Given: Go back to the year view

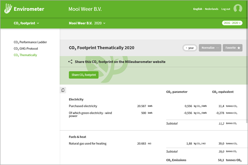Looking at the screenshot, I should (190, 48).
